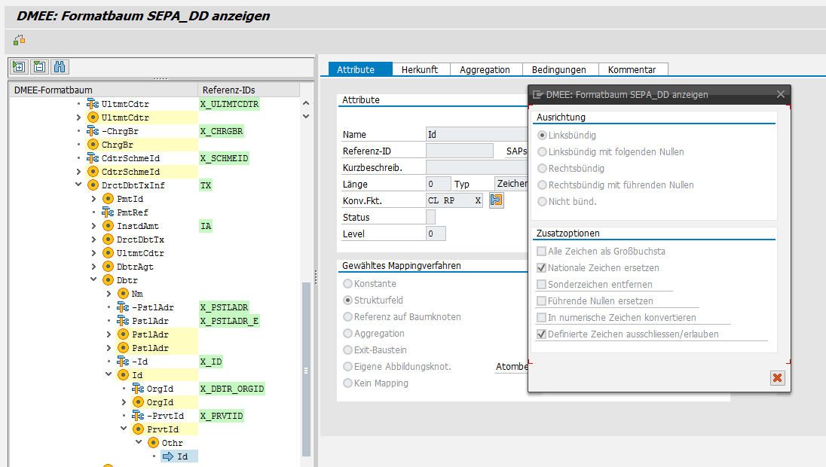Image resolution: width=826 pixels, height=467 pixels.
Task: Open the binoculars search in tree
Action: 60,67
